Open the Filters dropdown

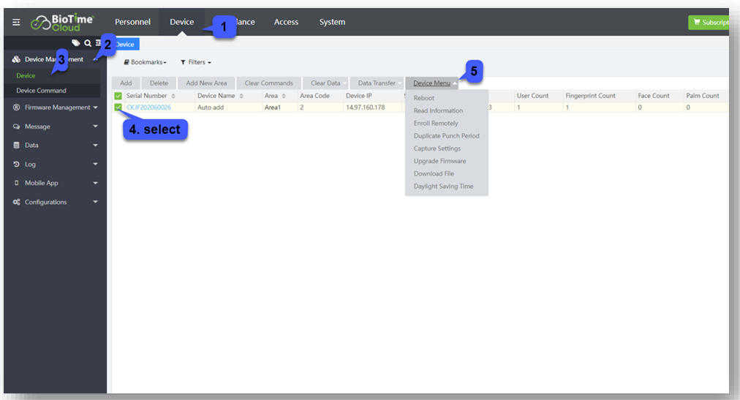(196, 62)
